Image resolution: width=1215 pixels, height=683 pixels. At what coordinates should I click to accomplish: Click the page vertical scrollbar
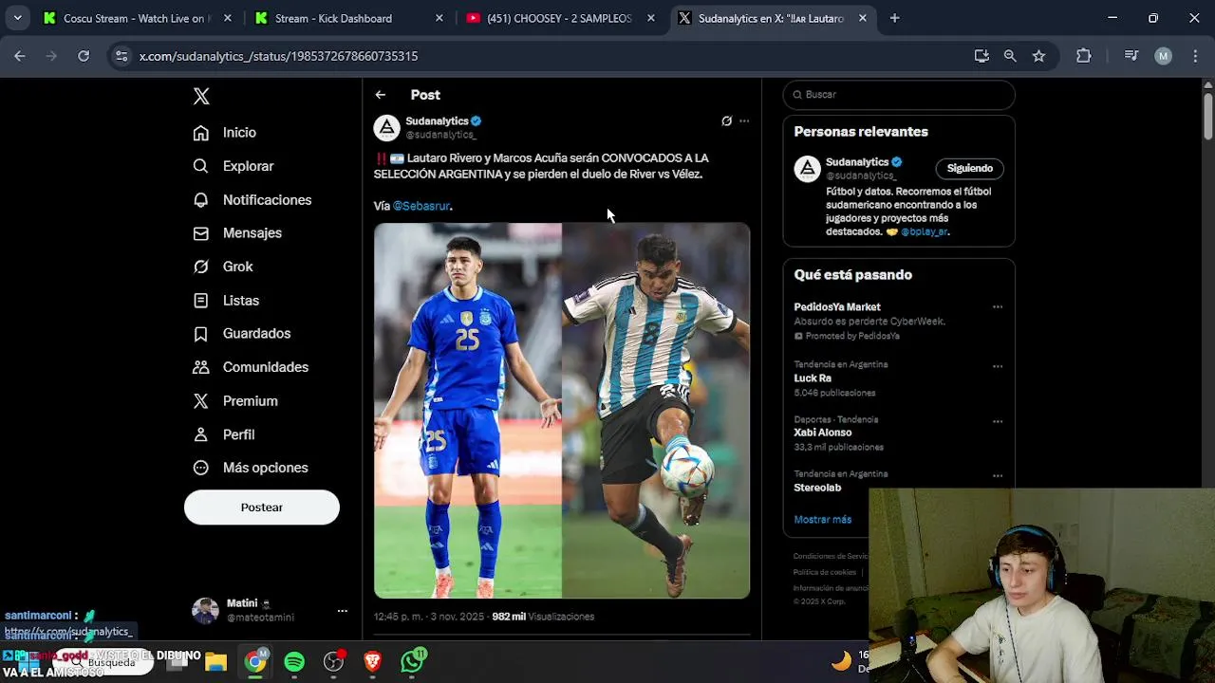pyautogui.click(x=1207, y=118)
